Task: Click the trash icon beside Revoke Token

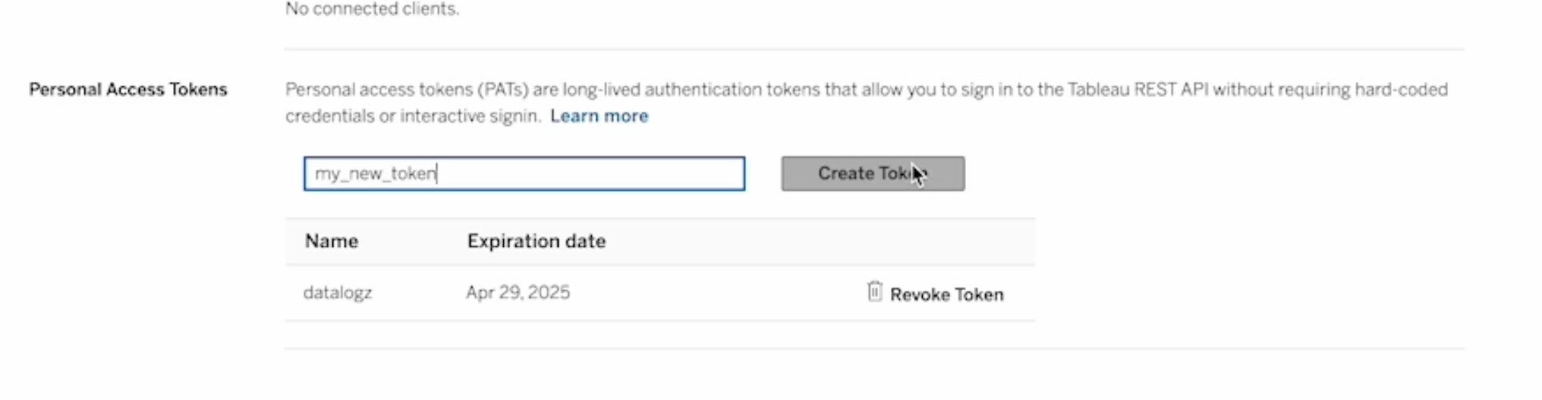Action: click(874, 292)
